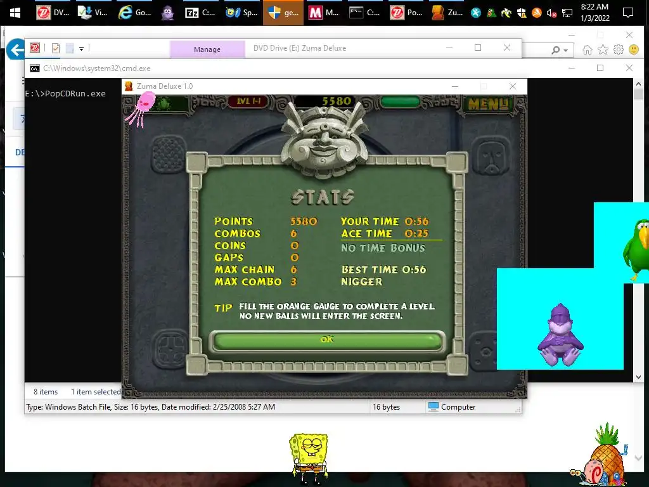
Task: Click the NO TIME BONUS text
Action: [x=383, y=248]
